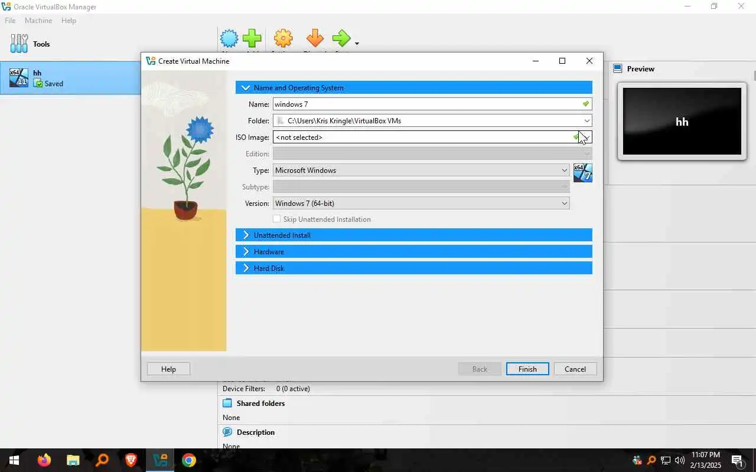
Task: Click the Shared folders section icon
Action: 227,404
